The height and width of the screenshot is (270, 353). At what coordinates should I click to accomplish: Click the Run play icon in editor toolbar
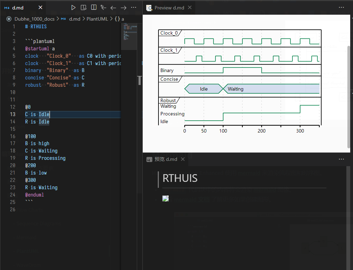pyautogui.click(x=73, y=7)
